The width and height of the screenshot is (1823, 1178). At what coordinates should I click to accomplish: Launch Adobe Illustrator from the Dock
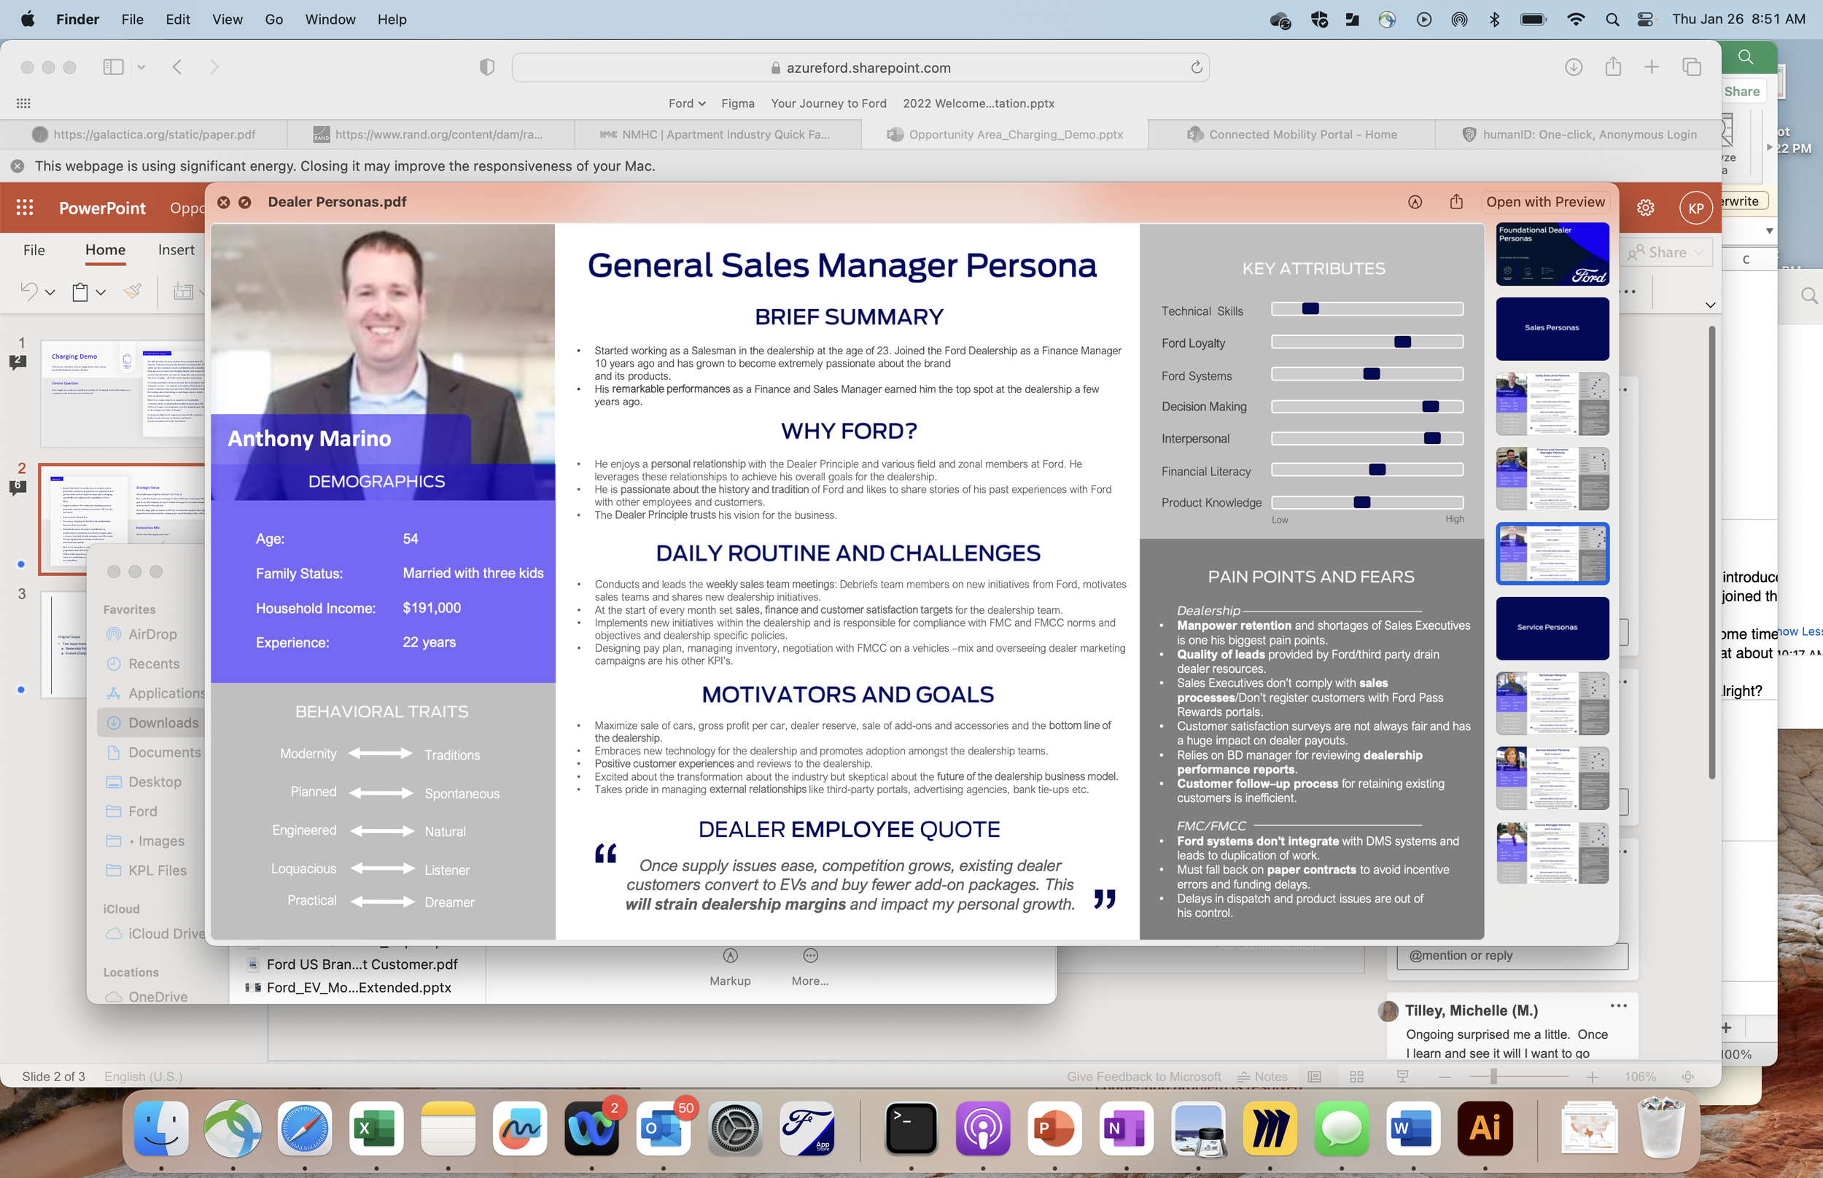(1485, 1128)
